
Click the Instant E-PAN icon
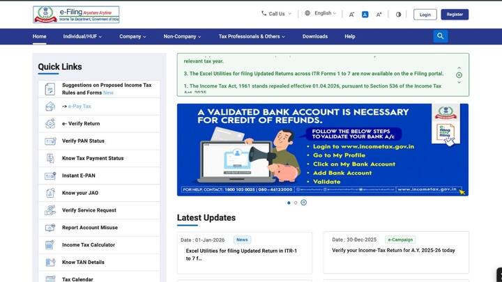point(50,175)
